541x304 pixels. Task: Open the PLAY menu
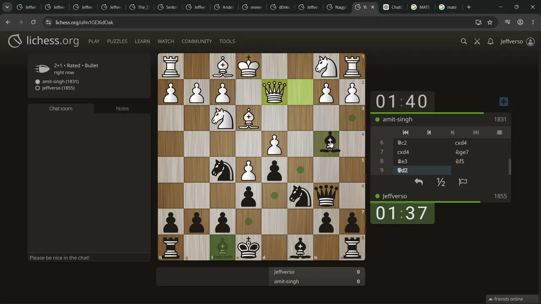94,41
